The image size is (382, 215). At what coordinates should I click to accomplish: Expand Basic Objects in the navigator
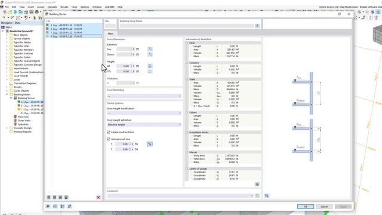coord(7,35)
